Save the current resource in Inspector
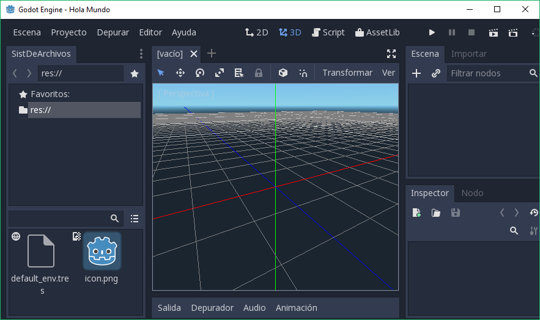The image size is (540, 320). [455, 213]
